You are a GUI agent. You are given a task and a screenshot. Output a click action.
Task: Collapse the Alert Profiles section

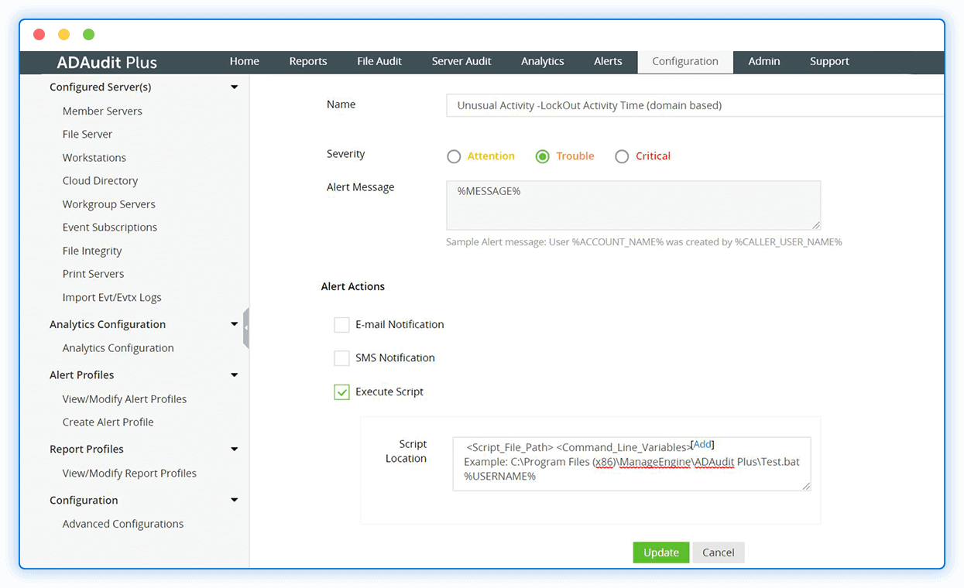click(235, 374)
